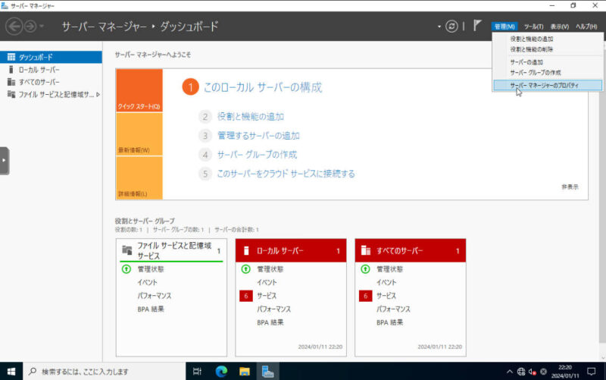Image resolution: width=606 pixels, height=380 pixels.
Task: Click 管理状態 green icon in file services tile
Action: click(x=127, y=269)
